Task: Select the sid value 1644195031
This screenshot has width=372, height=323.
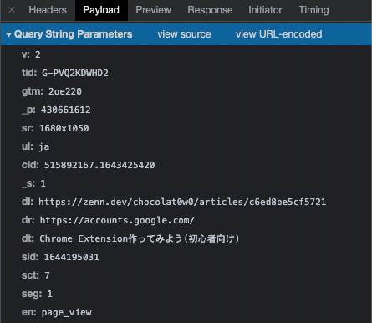Action: pyautogui.click(x=72, y=257)
